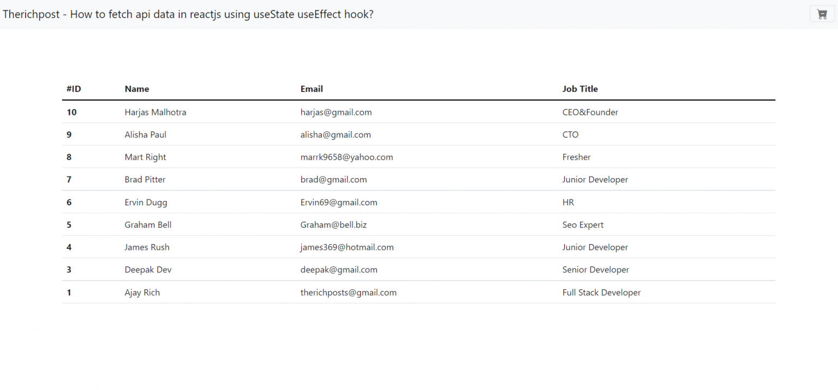Click email alisha@gmail.com

[336, 135]
